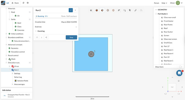Activate the box selection tool
The image size is (185, 100).
click(x=124, y=10)
